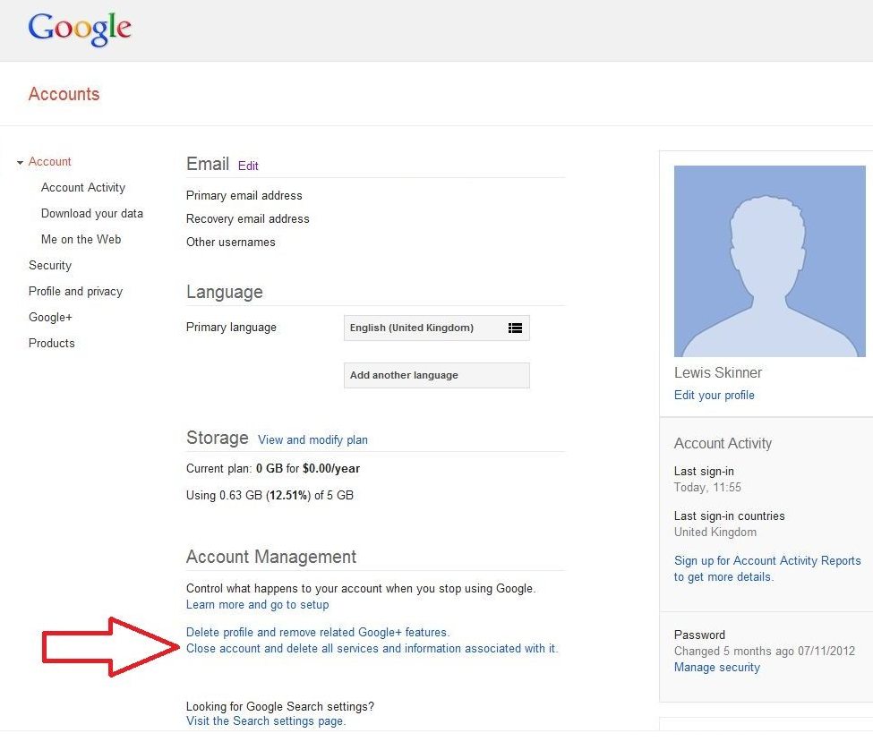Open Account Activity in sidebar
The width and height of the screenshot is (873, 750).
(x=83, y=188)
